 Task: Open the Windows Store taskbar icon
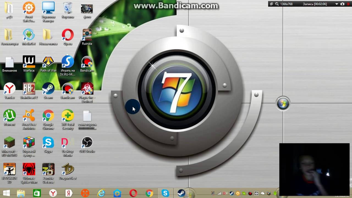[x=37, y=193]
